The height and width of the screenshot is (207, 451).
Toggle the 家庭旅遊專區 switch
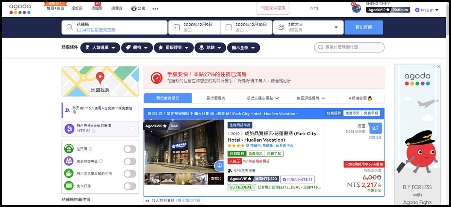tap(130, 162)
